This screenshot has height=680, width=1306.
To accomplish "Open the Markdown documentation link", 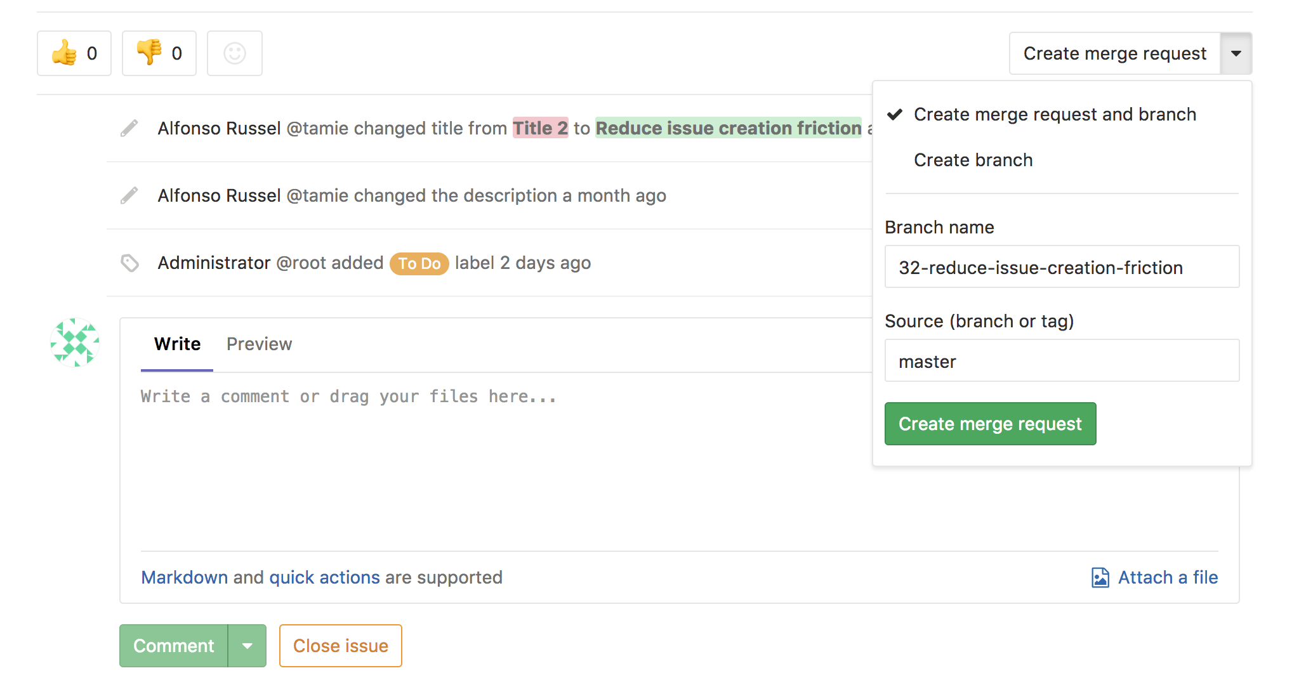I will point(183,577).
